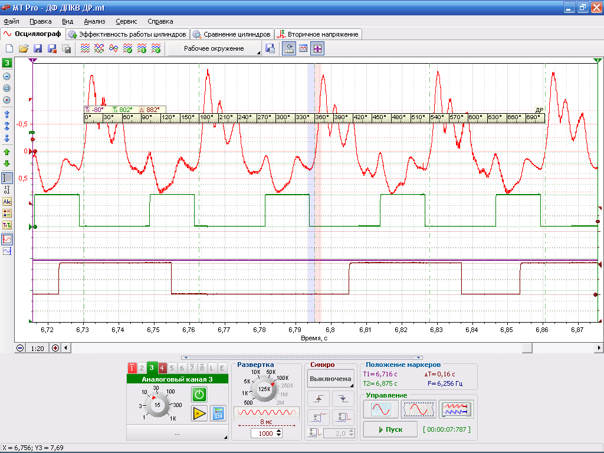604x453 pixels.
Task: Click the yellow triangle amplifier icon
Action: (x=199, y=413)
